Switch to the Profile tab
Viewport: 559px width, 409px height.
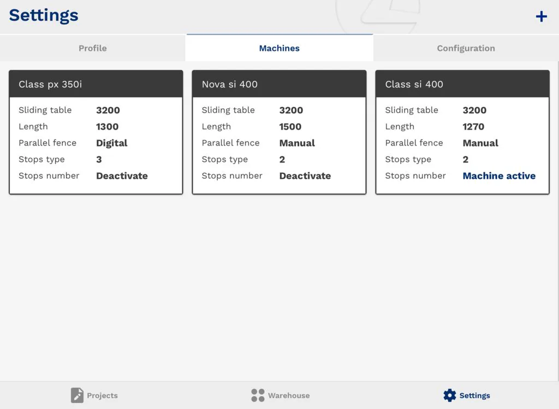pos(93,48)
